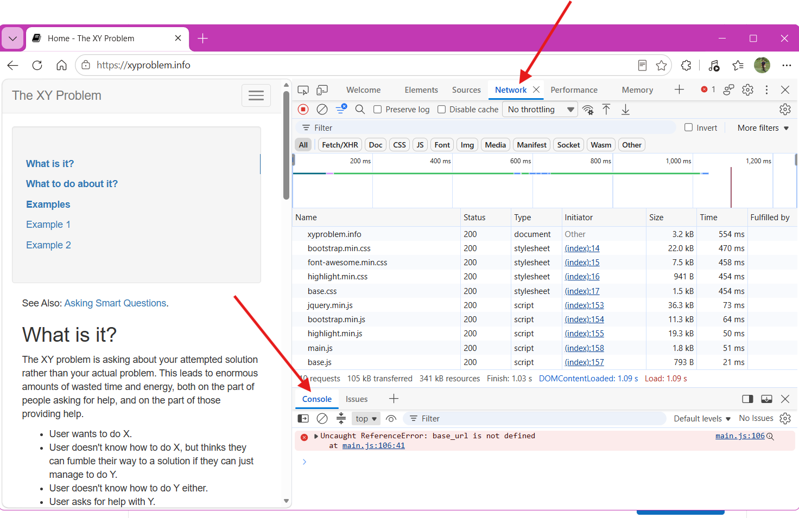Open the Performance tab
This screenshot has width=799, height=518.
574,90
